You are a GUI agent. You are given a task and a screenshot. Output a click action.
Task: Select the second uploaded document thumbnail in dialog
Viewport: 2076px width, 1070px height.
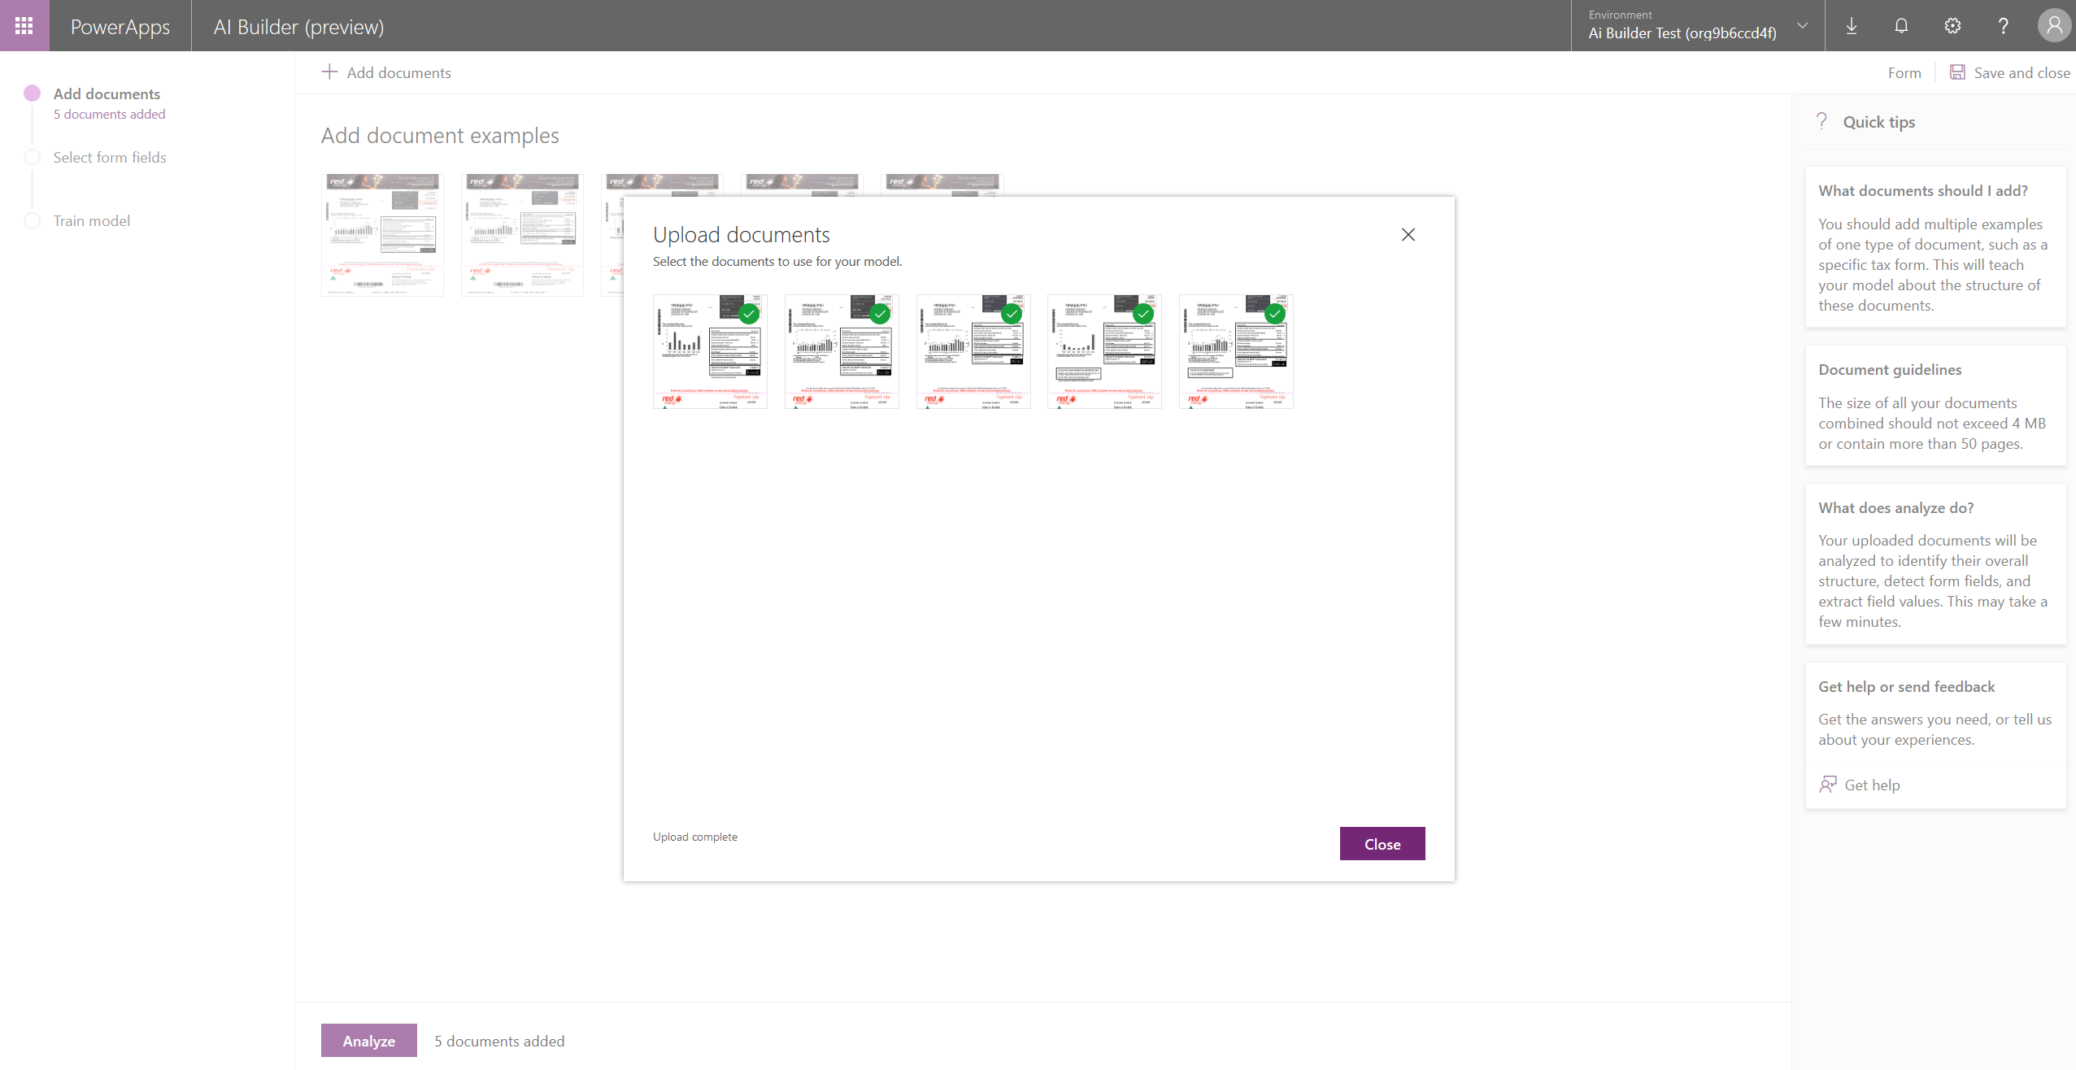pos(842,352)
